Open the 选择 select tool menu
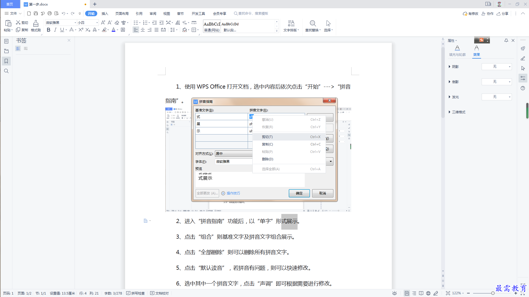This screenshot has height=297, width=529. [x=328, y=26]
